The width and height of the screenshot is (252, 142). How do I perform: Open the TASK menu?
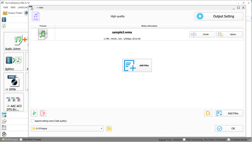tap(6, 8)
